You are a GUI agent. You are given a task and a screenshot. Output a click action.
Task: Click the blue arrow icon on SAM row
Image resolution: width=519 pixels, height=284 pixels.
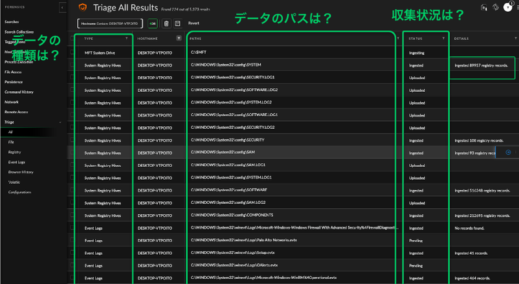[x=508, y=152]
